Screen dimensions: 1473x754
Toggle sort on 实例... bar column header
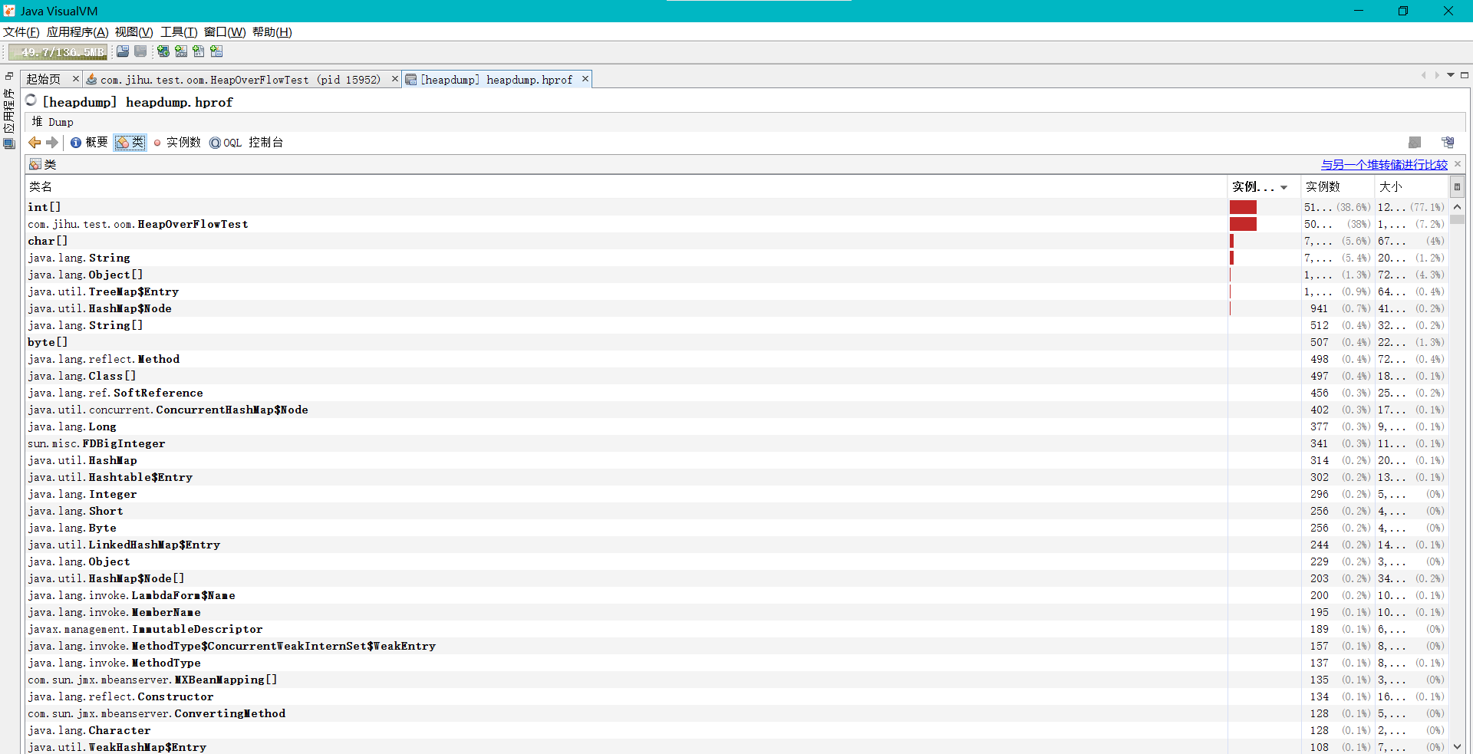pyautogui.click(x=1264, y=186)
